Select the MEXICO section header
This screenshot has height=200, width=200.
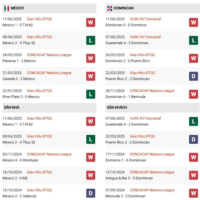click(17, 8)
